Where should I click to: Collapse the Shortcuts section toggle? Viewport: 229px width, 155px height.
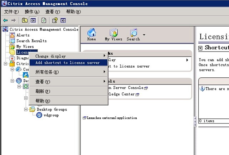pyautogui.click(x=201, y=48)
